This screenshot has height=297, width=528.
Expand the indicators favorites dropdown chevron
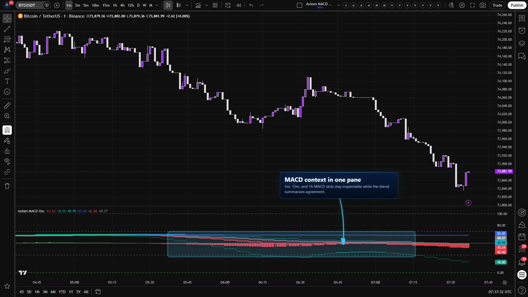tap(207, 5)
